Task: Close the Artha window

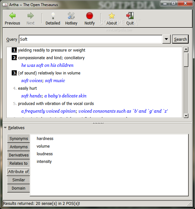Action: click(185, 3)
